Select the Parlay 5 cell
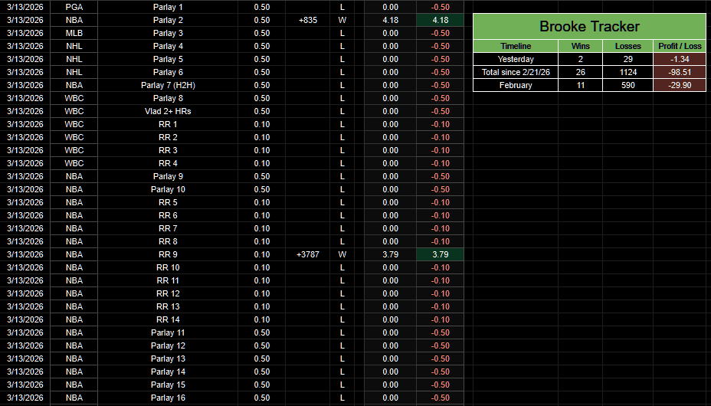The width and height of the screenshot is (711, 406). coord(168,59)
